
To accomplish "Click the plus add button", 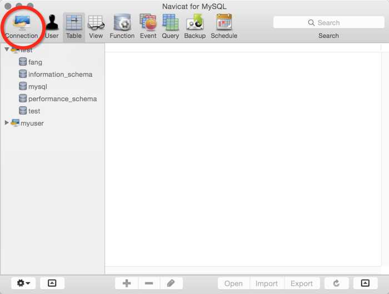I will click(127, 283).
